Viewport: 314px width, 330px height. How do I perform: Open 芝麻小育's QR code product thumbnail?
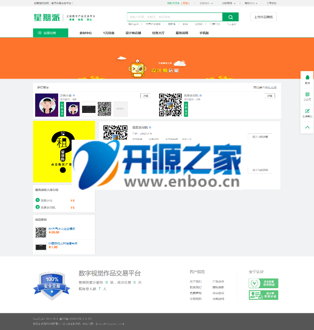[105, 109]
